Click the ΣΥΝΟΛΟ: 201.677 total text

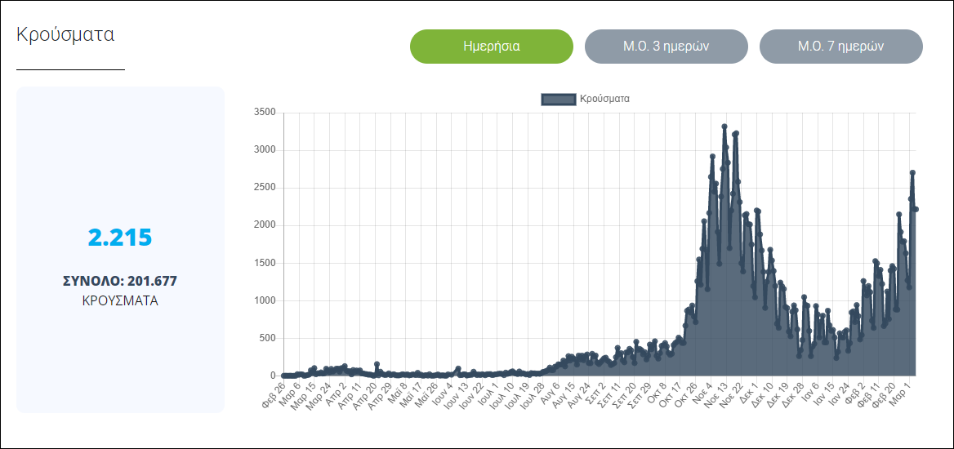120,281
